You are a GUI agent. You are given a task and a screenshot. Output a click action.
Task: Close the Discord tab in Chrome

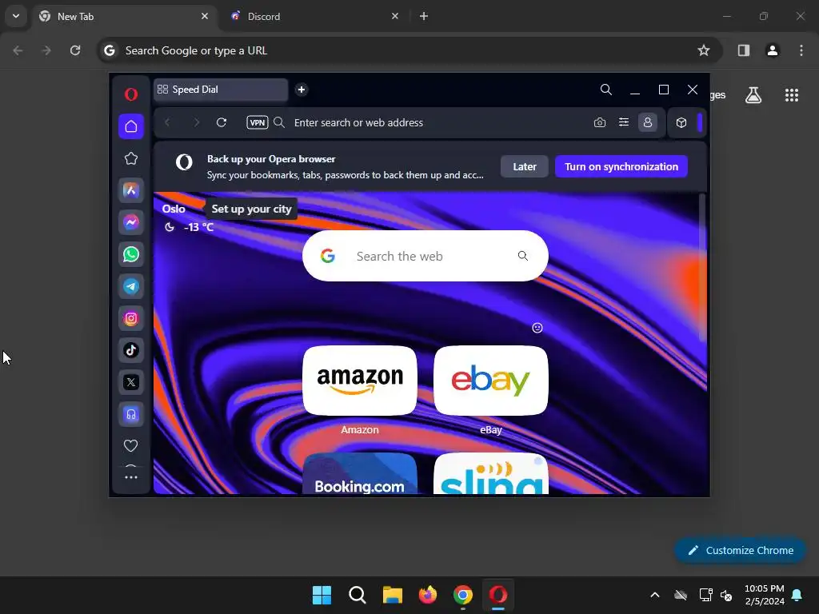[x=395, y=16]
